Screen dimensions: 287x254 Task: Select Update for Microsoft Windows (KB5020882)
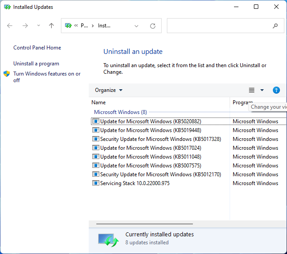click(189, 121)
